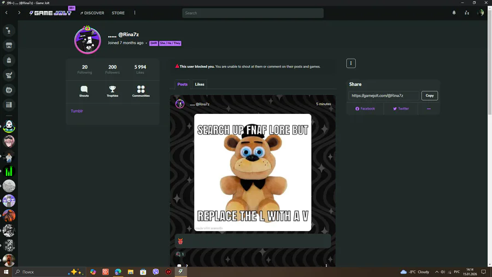The width and height of the screenshot is (492, 277).
Task: Show hidden system tray icons
Action: [436, 272]
